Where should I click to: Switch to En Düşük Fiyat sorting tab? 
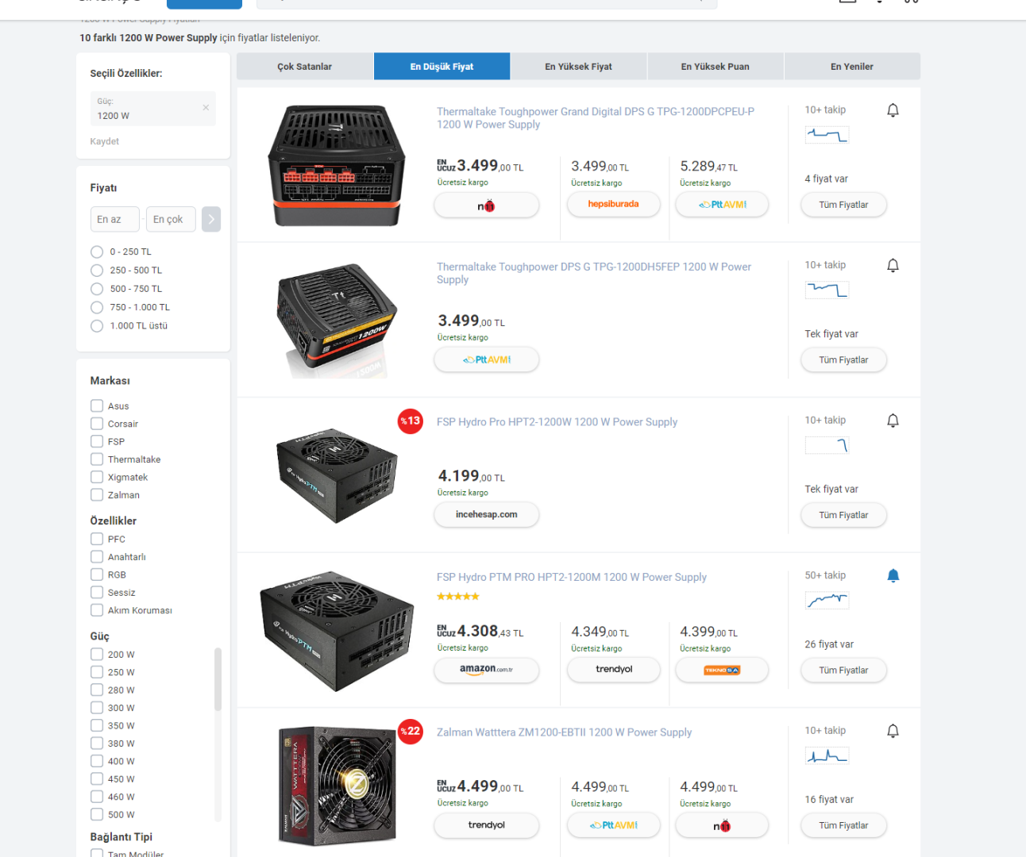pos(442,67)
